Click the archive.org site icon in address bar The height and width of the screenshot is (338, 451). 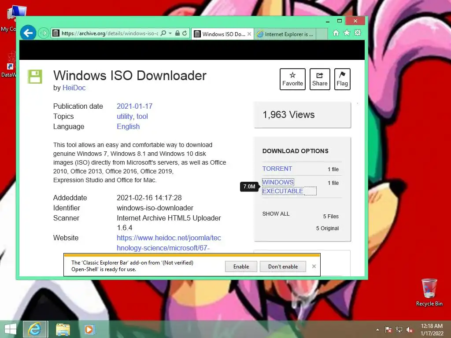point(56,33)
